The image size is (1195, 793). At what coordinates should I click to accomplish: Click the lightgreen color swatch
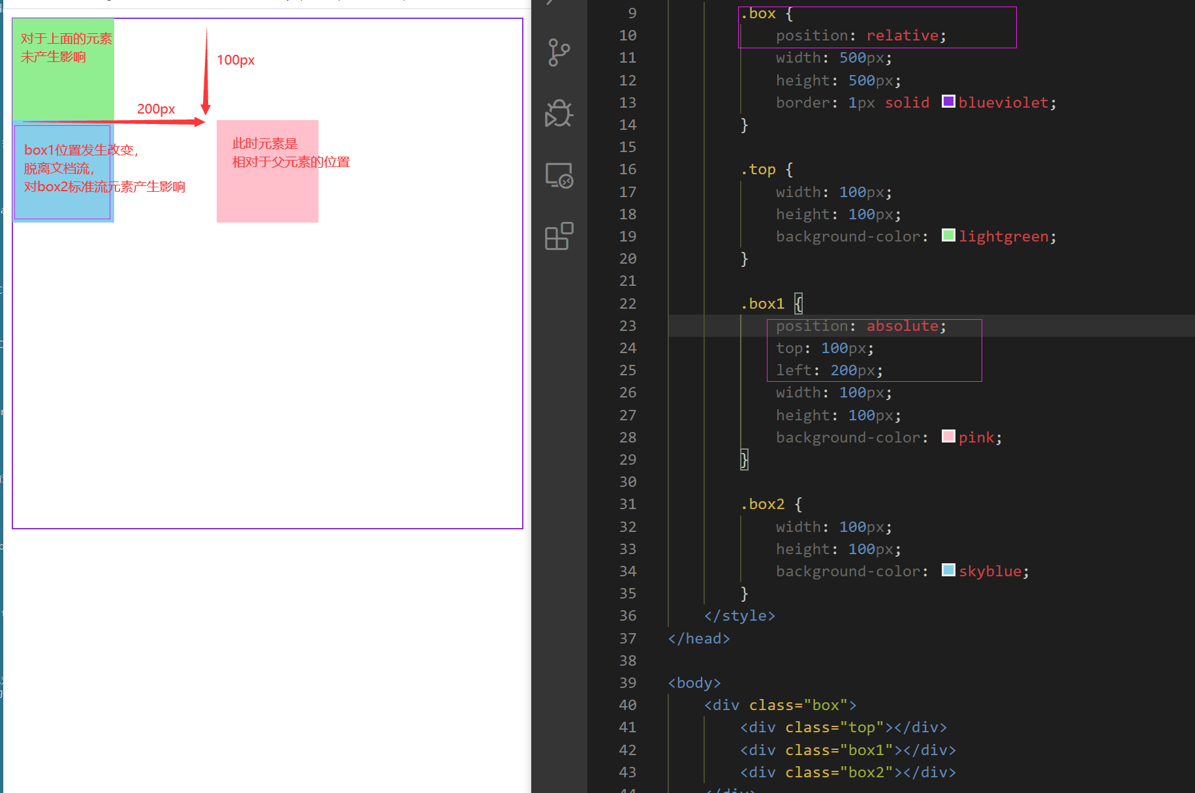949,236
